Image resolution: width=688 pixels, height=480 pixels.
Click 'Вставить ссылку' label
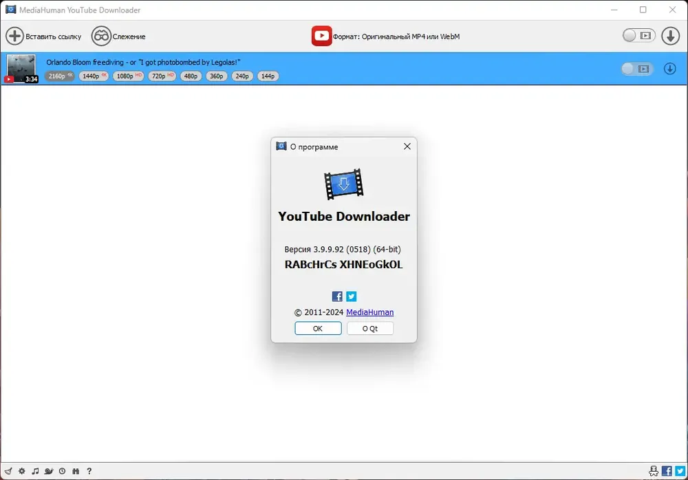pos(54,36)
